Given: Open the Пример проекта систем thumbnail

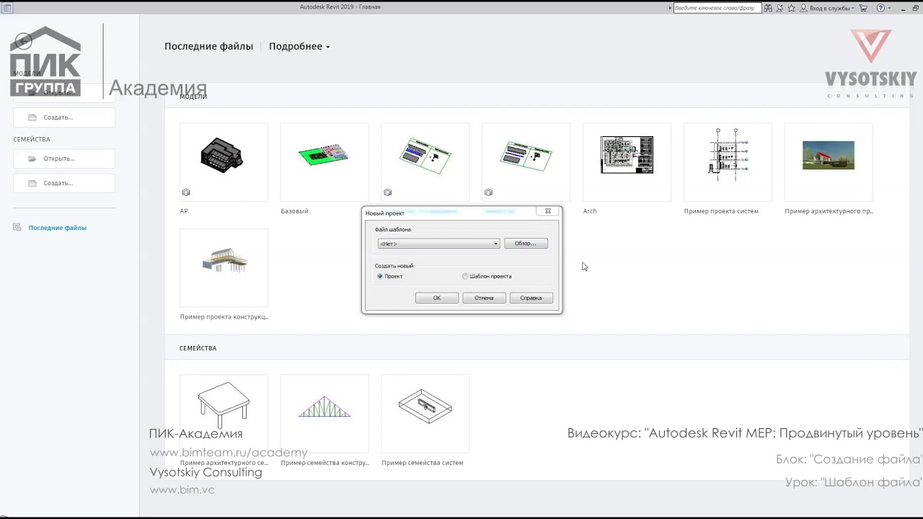Looking at the screenshot, I should 728,161.
